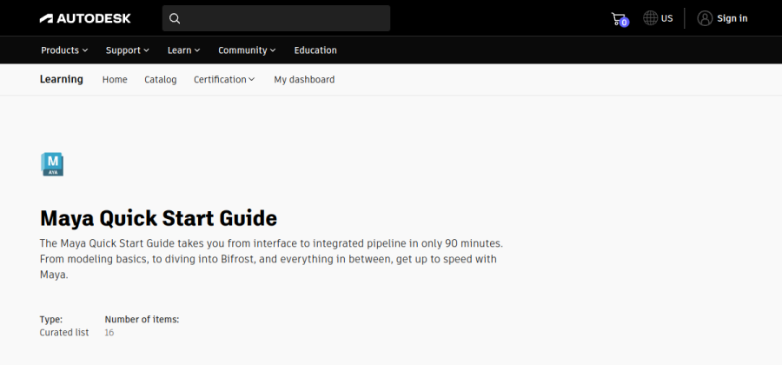Expand the Learn dropdown menu
This screenshot has width=782, height=365.
pyautogui.click(x=183, y=50)
